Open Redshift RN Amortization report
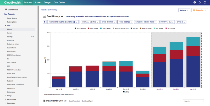210x106 pixels. (16, 85)
